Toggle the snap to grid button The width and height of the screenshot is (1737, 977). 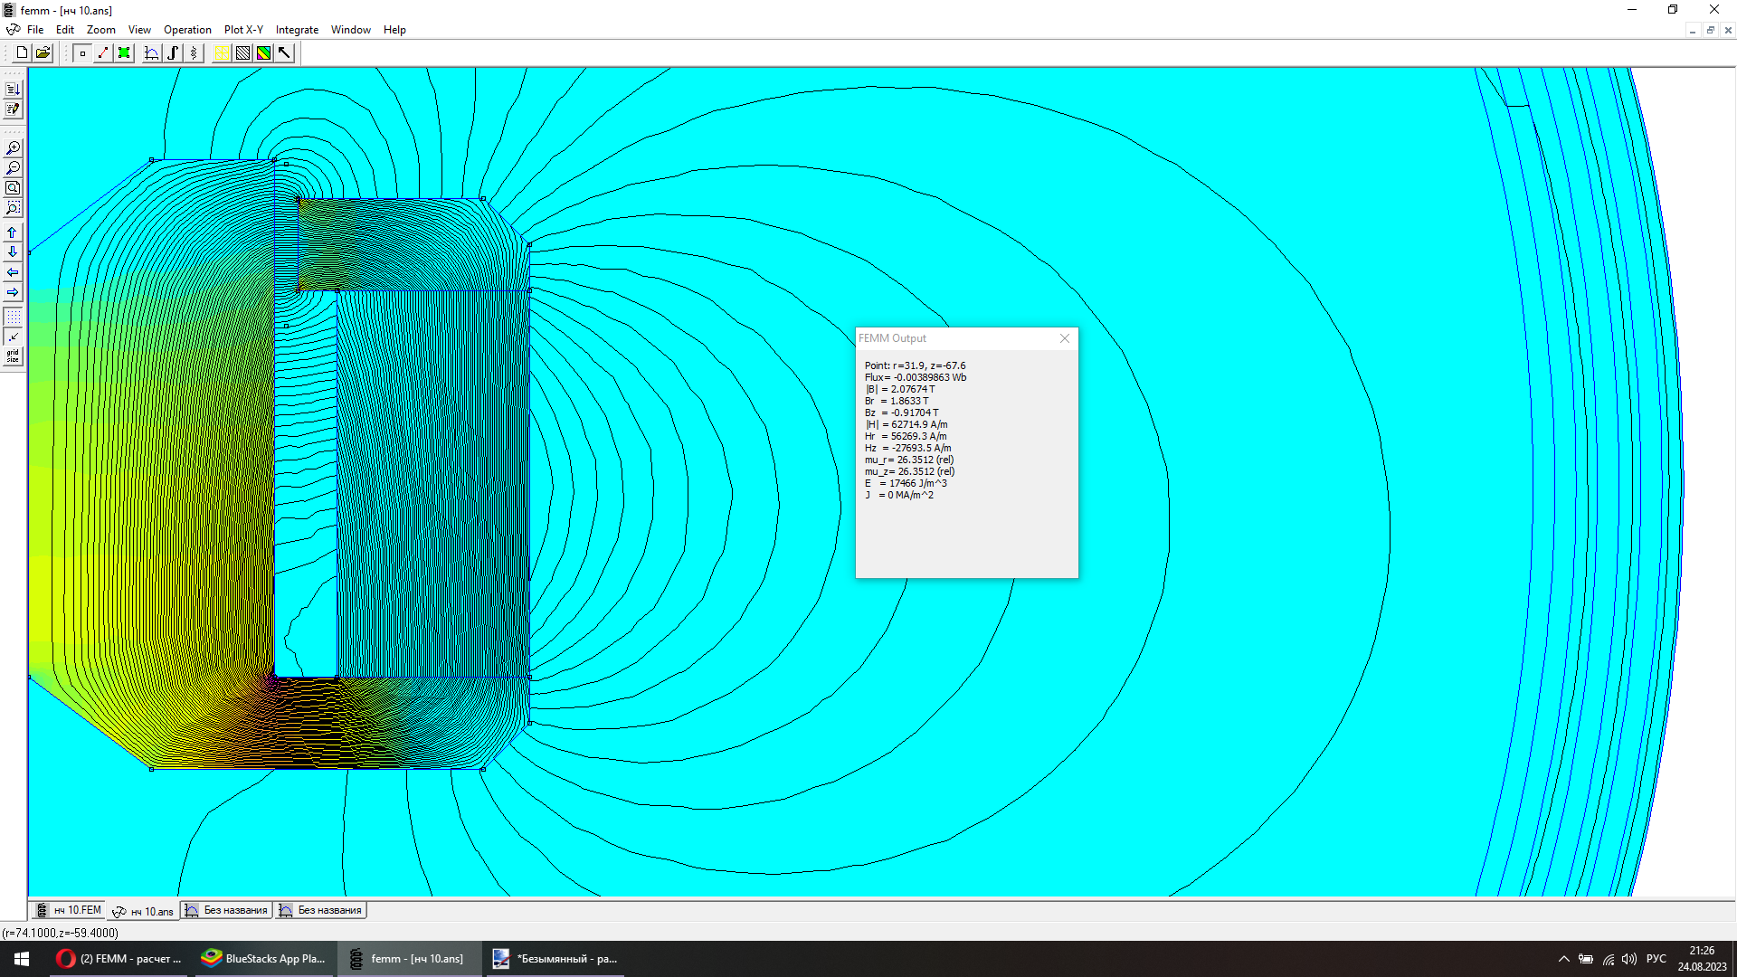tap(13, 337)
